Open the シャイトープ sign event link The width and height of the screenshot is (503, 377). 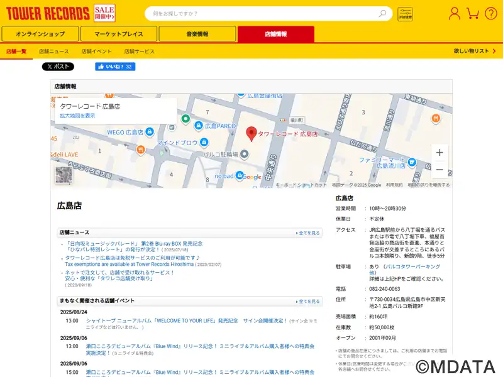[187, 320]
